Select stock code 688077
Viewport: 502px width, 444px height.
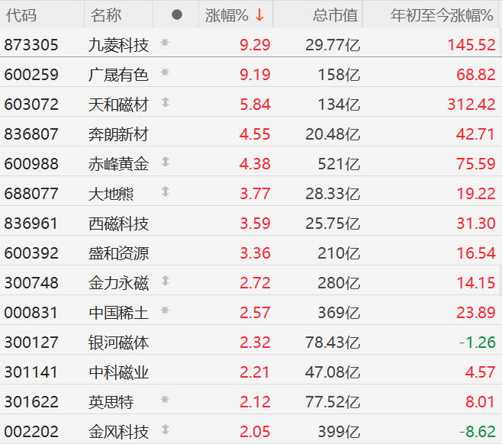[x=31, y=194]
